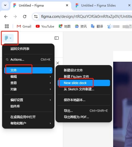132x147 pixels.
Task: Toggle the sidebar collapse panel icon
Action: click(57, 38)
